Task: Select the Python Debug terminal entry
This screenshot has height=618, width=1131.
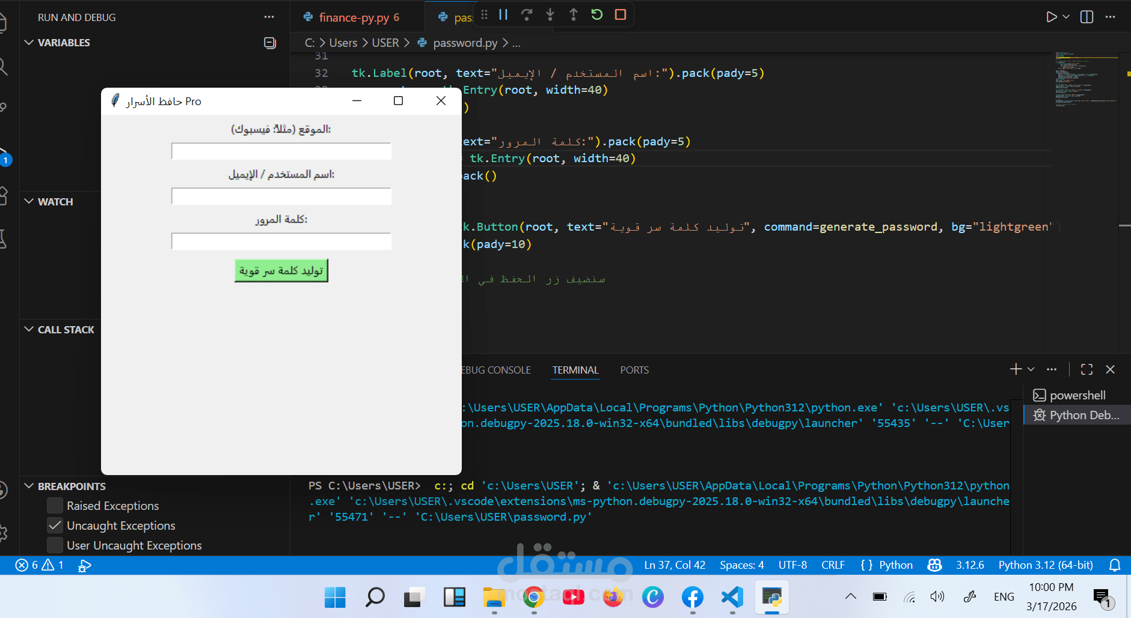Action: 1076,415
